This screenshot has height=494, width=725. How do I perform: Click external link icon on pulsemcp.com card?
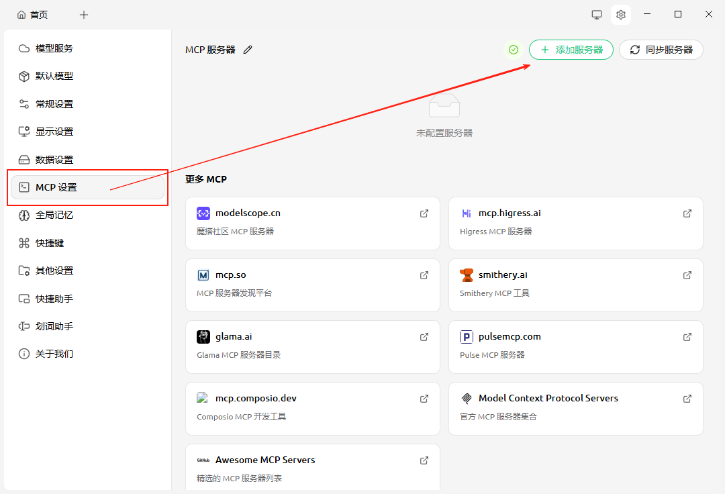pos(687,337)
